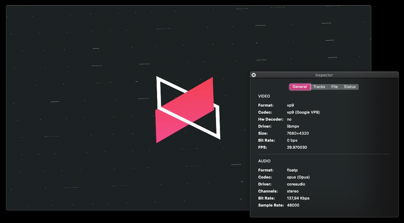Click the FPS value 29.970030
This screenshot has width=404, height=223.
click(297, 147)
